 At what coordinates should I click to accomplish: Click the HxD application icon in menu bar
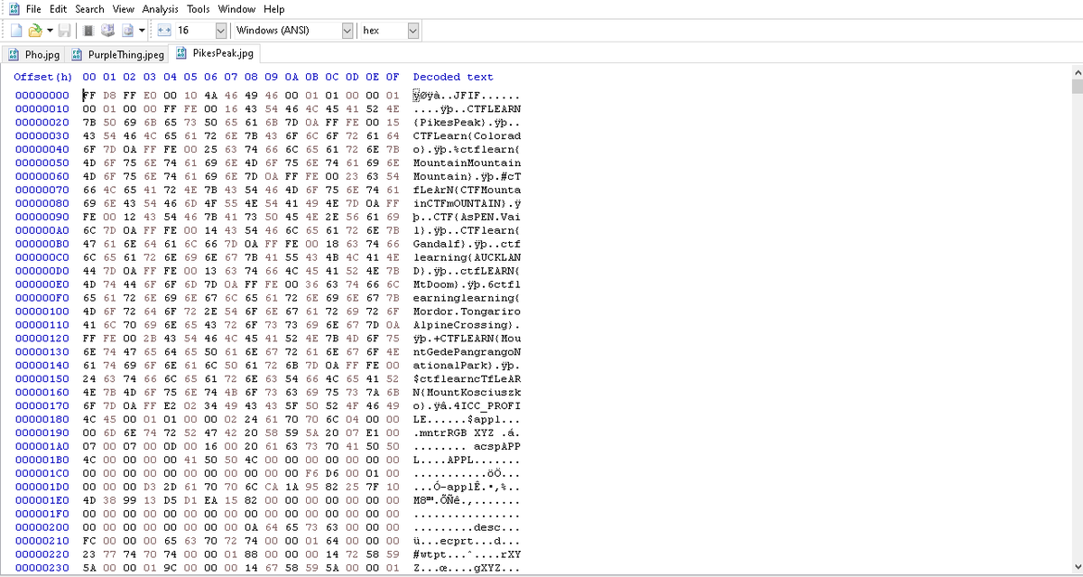13,9
